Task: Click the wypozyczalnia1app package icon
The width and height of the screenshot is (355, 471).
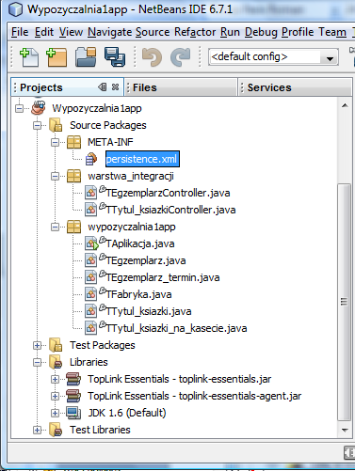Action: coord(73,227)
